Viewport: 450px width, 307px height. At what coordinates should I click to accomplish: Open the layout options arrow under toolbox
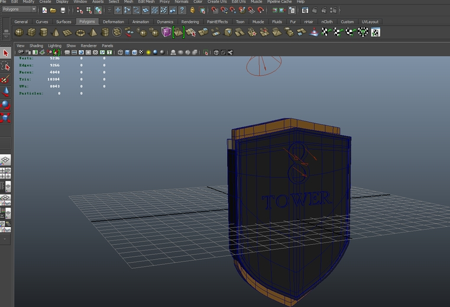5,238
